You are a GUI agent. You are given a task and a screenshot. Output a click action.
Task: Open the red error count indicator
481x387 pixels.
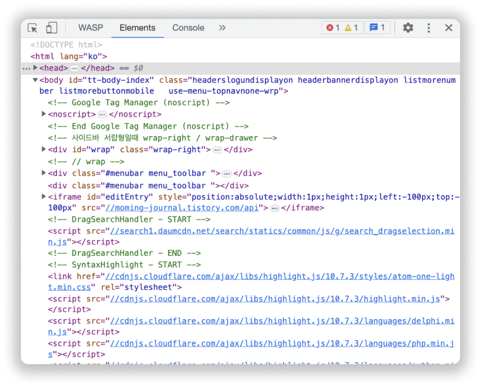pos(333,28)
